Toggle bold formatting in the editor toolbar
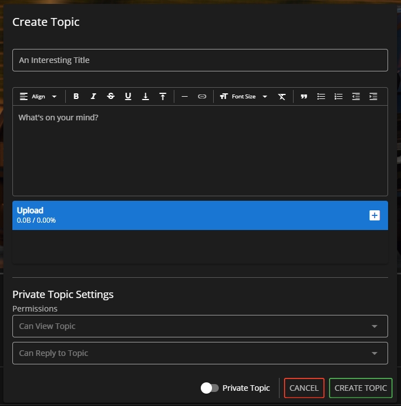Image resolution: width=401 pixels, height=406 pixels. [76, 97]
